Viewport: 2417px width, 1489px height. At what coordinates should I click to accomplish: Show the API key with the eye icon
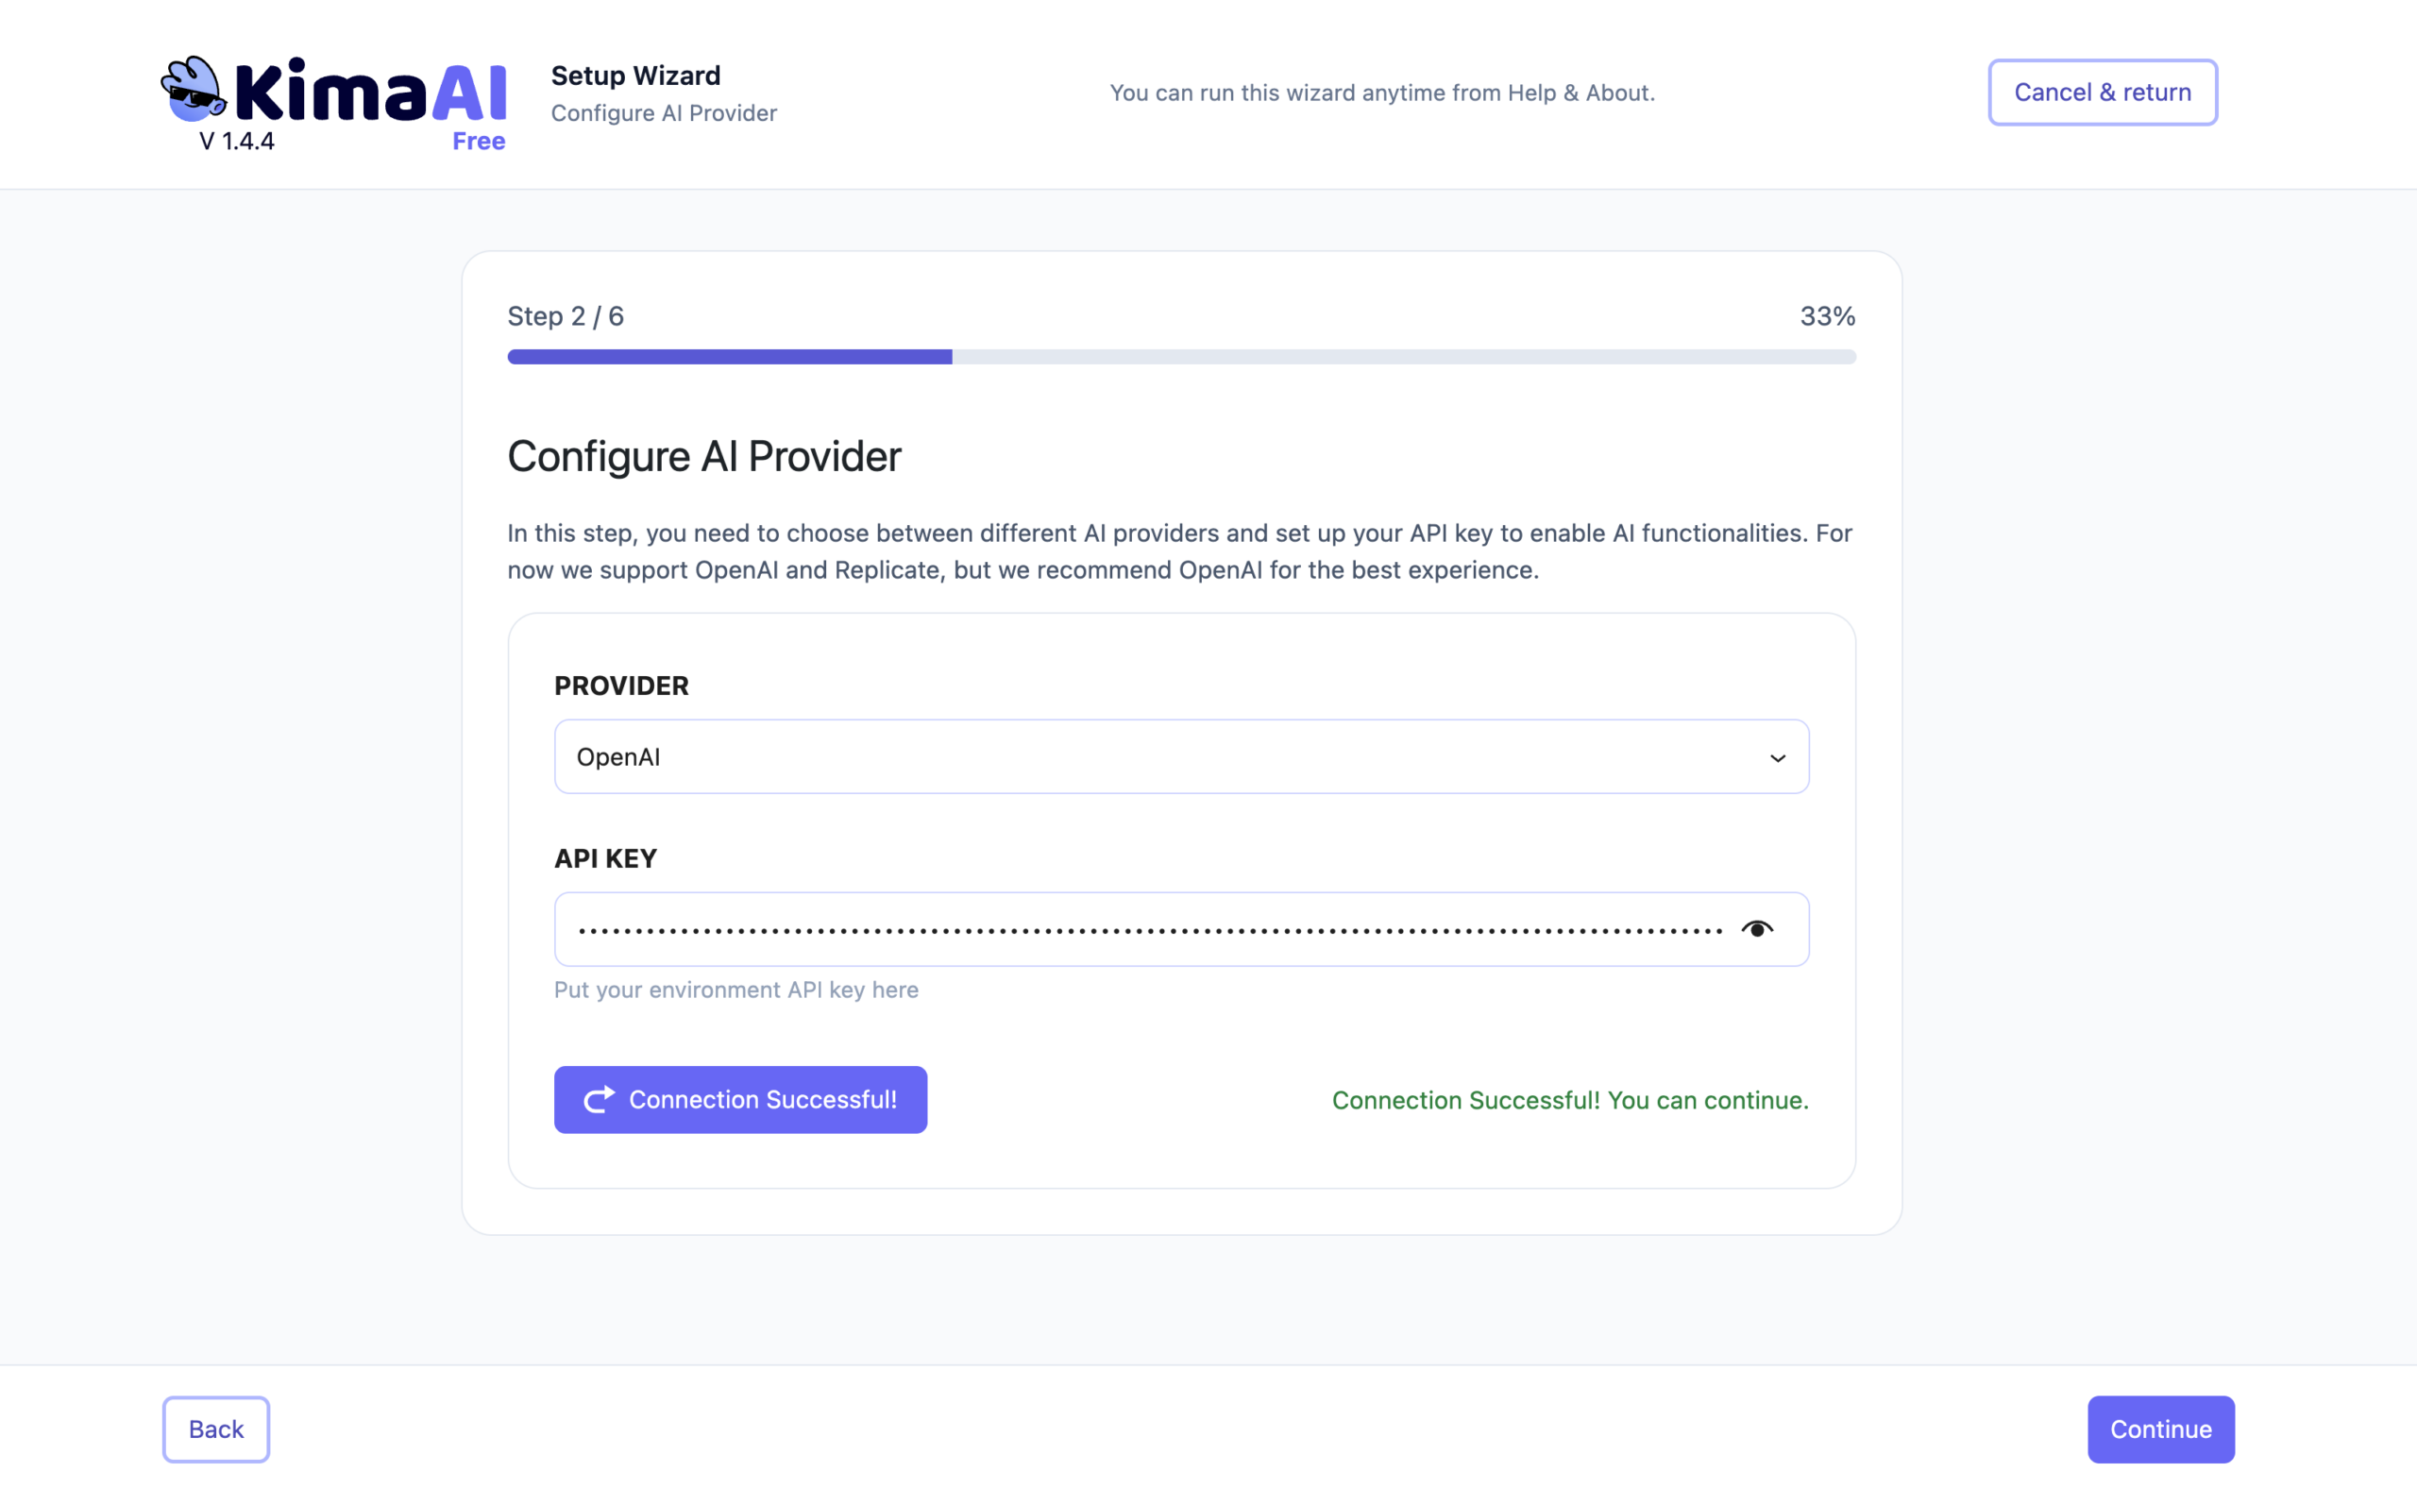(x=1756, y=929)
